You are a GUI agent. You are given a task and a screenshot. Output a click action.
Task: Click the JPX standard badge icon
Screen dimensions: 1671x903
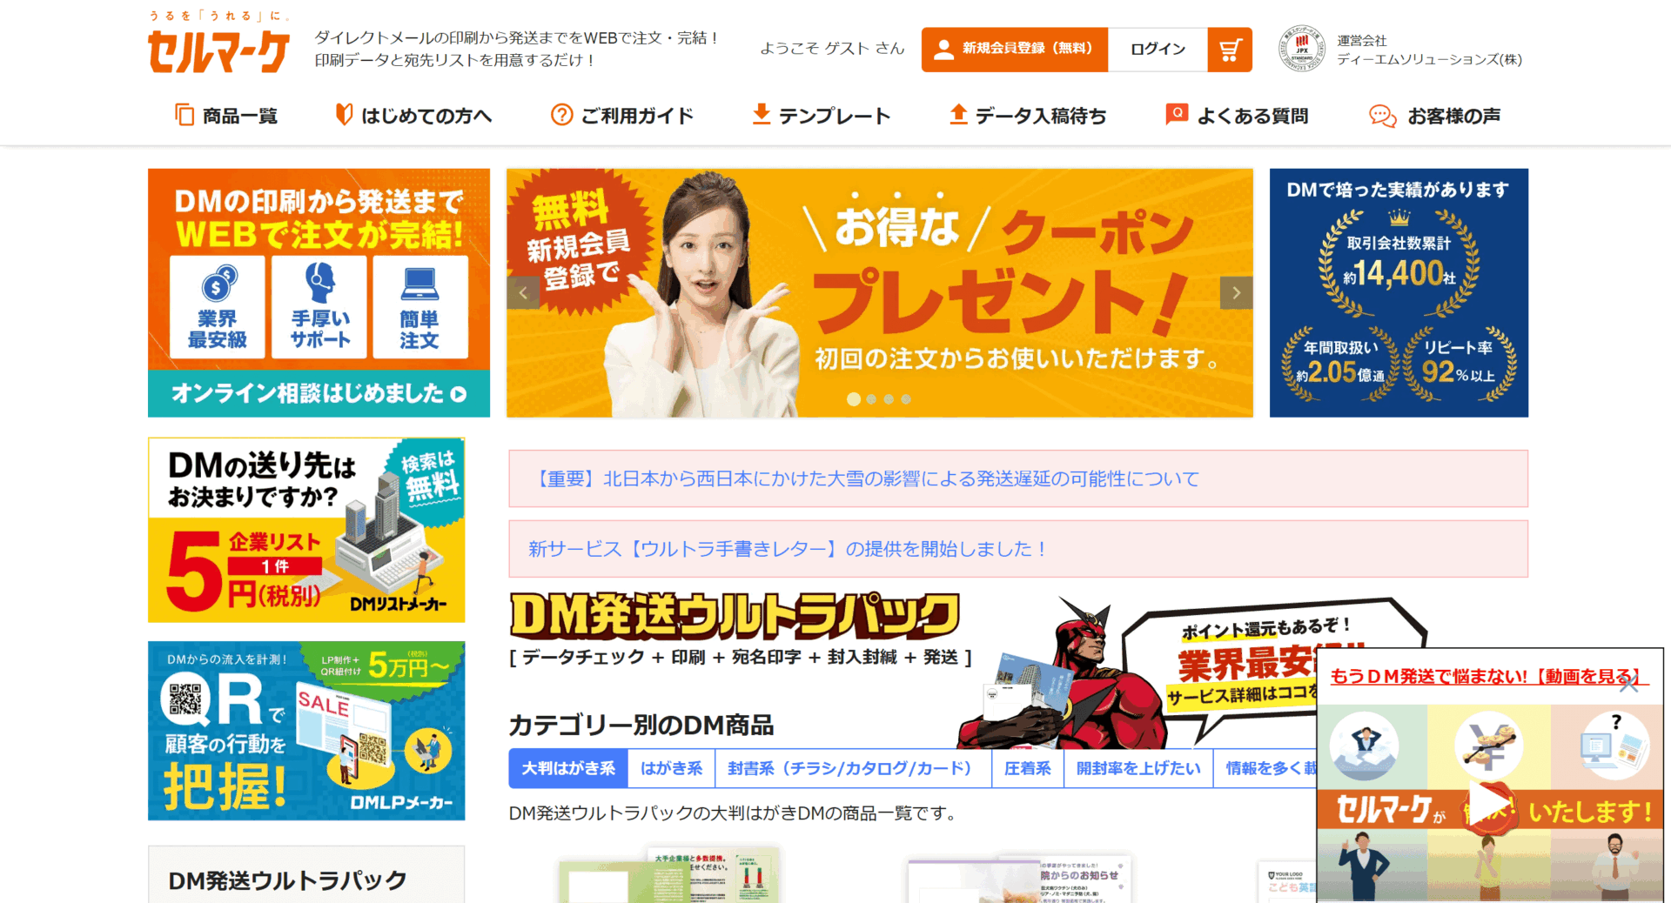click(x=1301, y=49)
